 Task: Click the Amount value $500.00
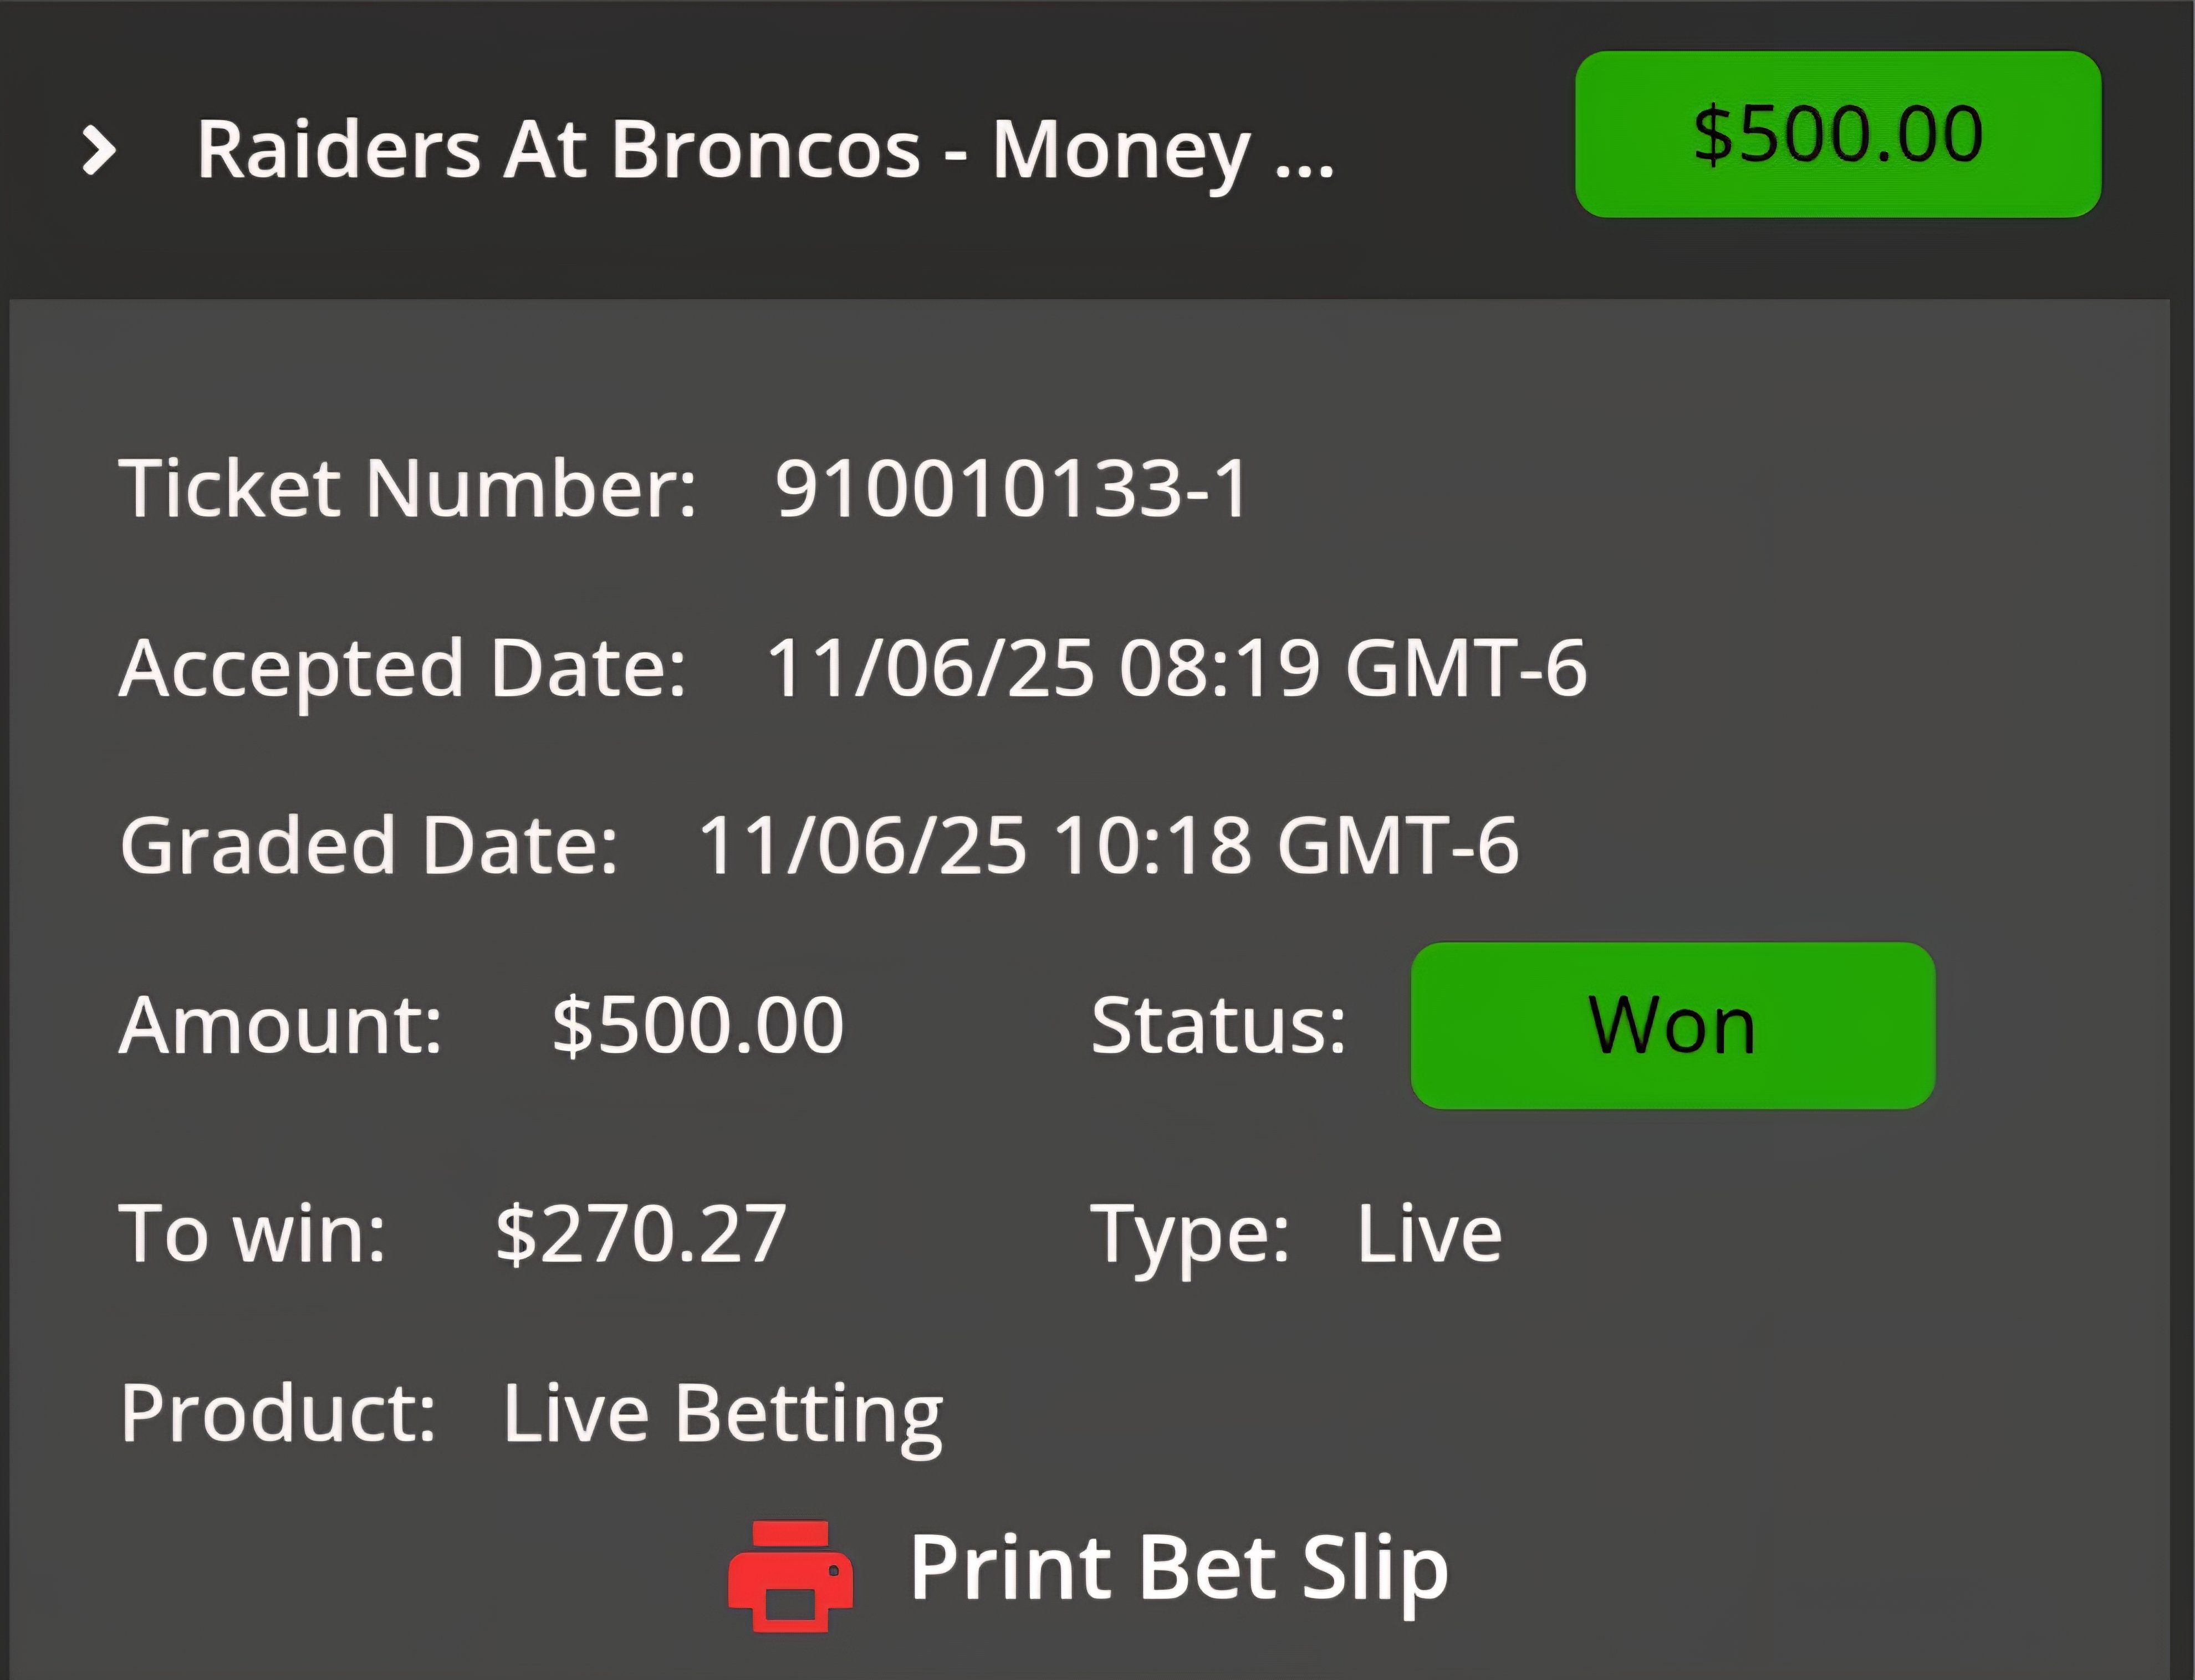pos(697,1026)
